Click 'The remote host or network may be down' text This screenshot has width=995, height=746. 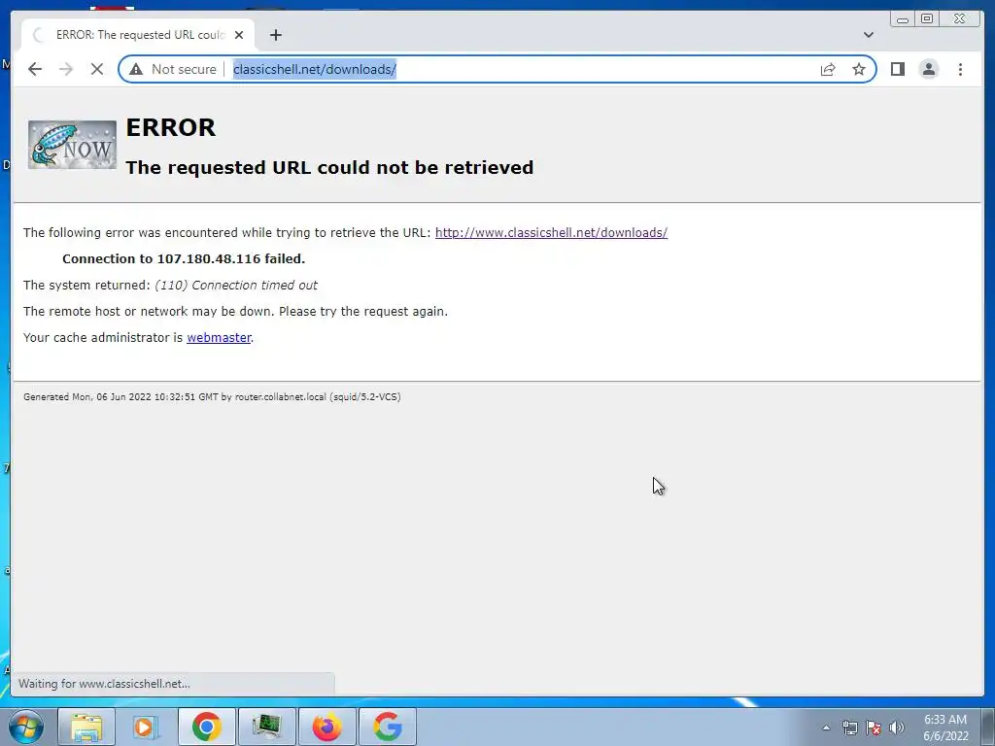click(235, 312)
